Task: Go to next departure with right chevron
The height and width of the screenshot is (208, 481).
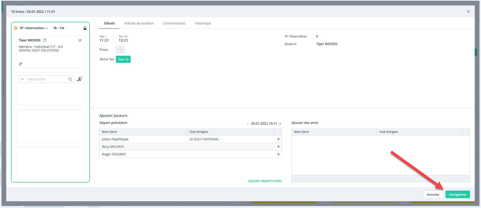Action: [x=280, y=124]
